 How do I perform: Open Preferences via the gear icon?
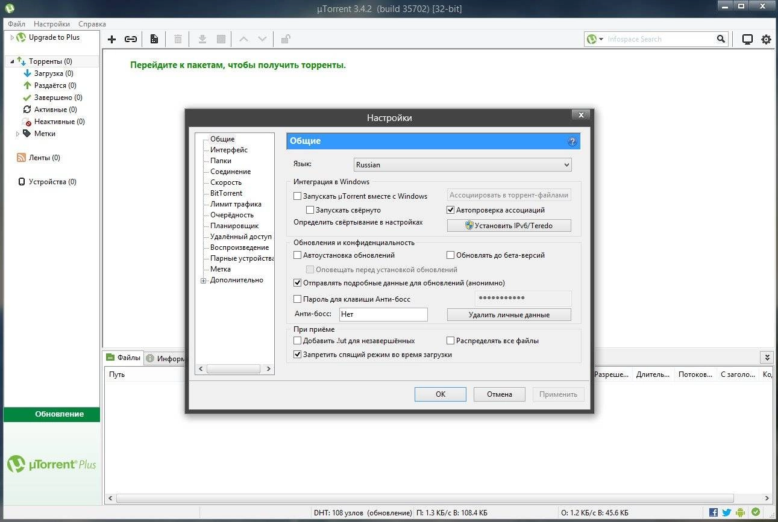coord(766,39)
